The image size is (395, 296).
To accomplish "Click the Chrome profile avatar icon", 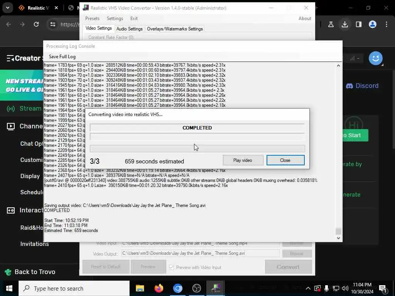I will click(x=373, y=24).
